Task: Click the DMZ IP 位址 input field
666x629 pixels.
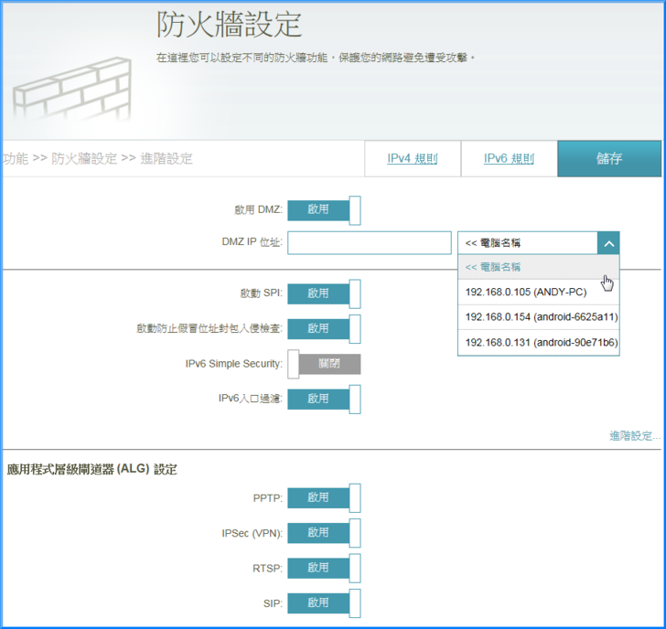Action: [369, 243]
